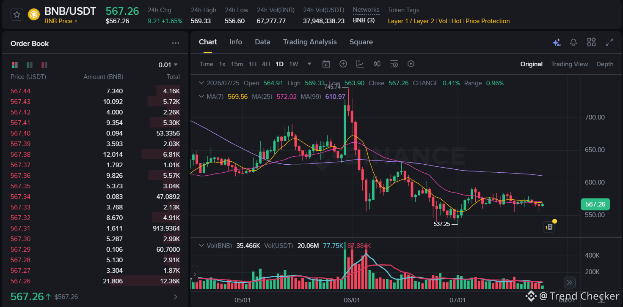
Task: Click the MA(25) 572.02 legend value
Action: tap(287, 96)
